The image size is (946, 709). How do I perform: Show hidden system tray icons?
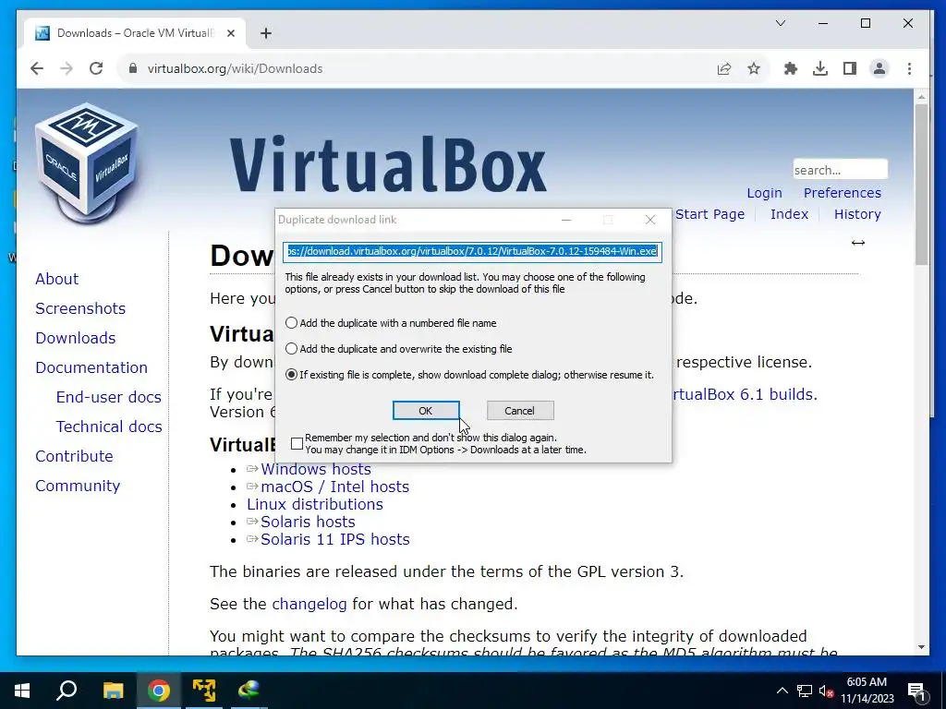(x=782, y=691)
